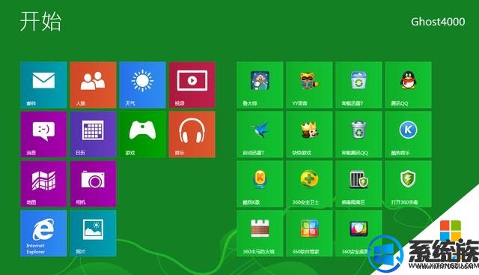
Task: Launch the YY语音 raccoon tile
Action: tap(309, 85)
